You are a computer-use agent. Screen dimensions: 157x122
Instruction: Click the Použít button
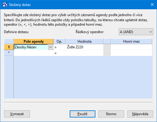pos(83,114)
